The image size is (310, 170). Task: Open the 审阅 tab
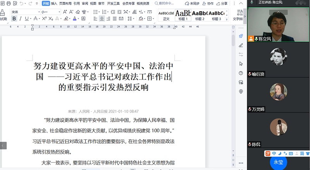(85, 3)
